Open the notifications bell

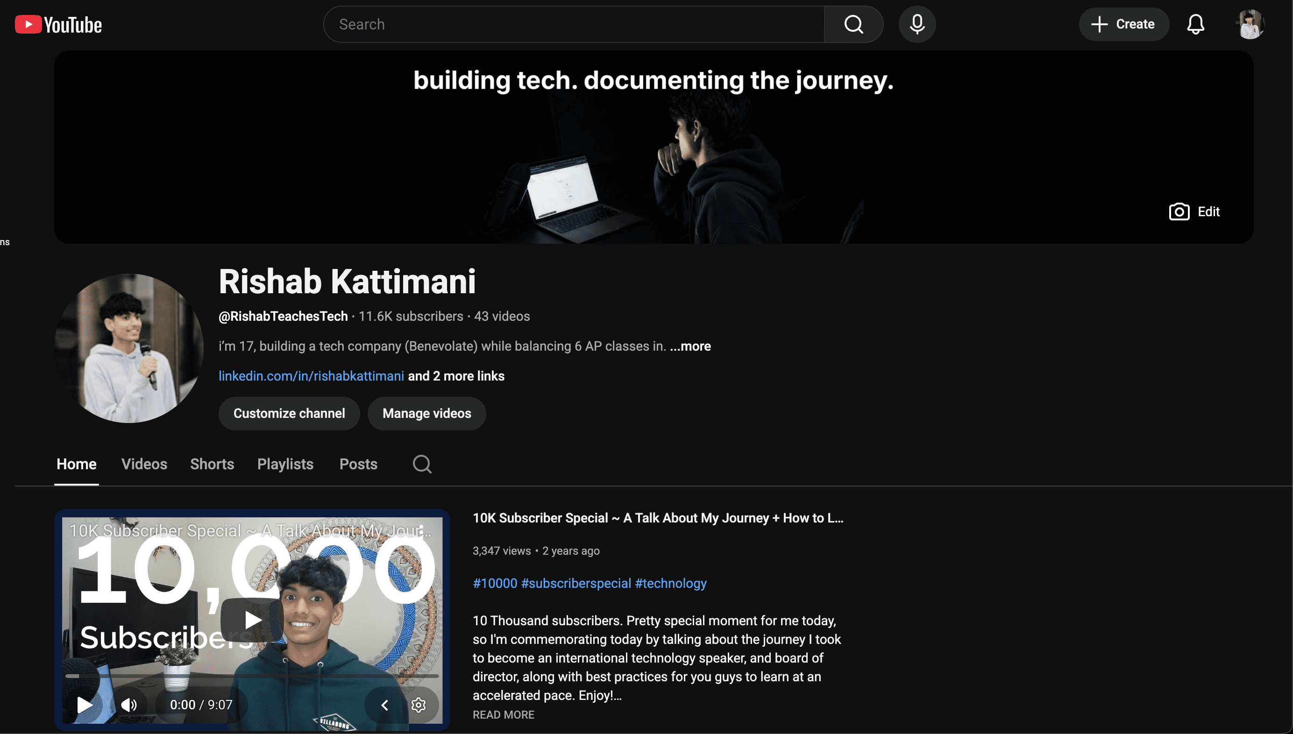point(1195,24)
